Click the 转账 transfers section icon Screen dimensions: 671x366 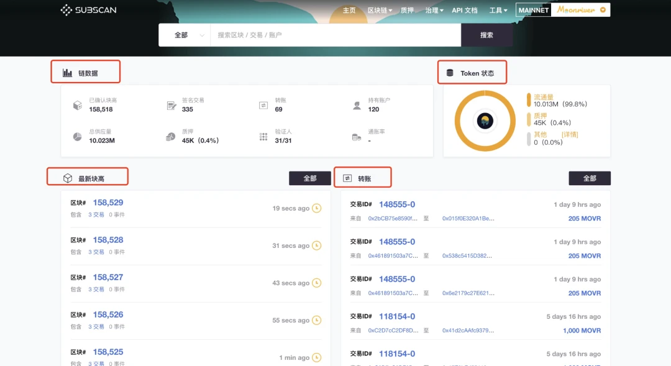click(347, 178)
